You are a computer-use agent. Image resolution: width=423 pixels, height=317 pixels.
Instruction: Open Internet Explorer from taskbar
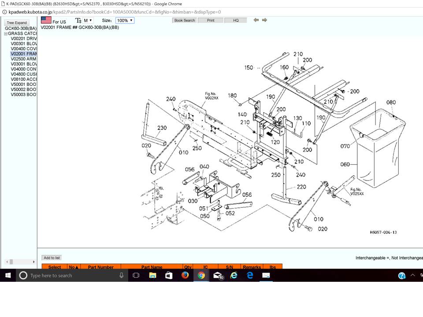point(234,275)
